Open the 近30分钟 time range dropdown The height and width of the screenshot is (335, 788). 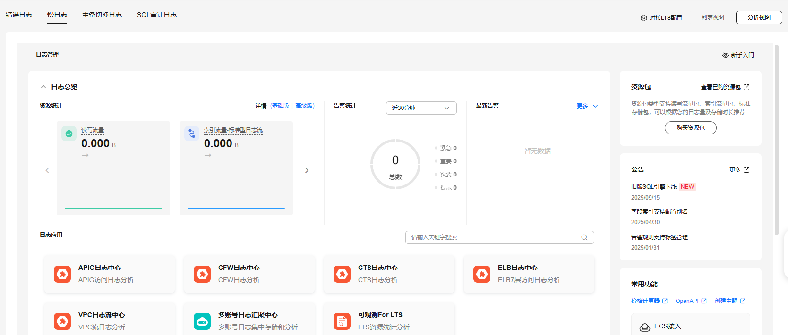click(421, 108)
